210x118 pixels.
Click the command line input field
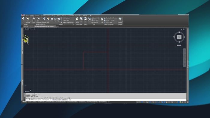[x=106, y=100]
